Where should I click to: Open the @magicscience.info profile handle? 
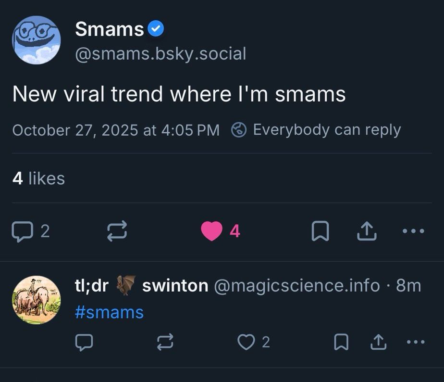[296, 286]
